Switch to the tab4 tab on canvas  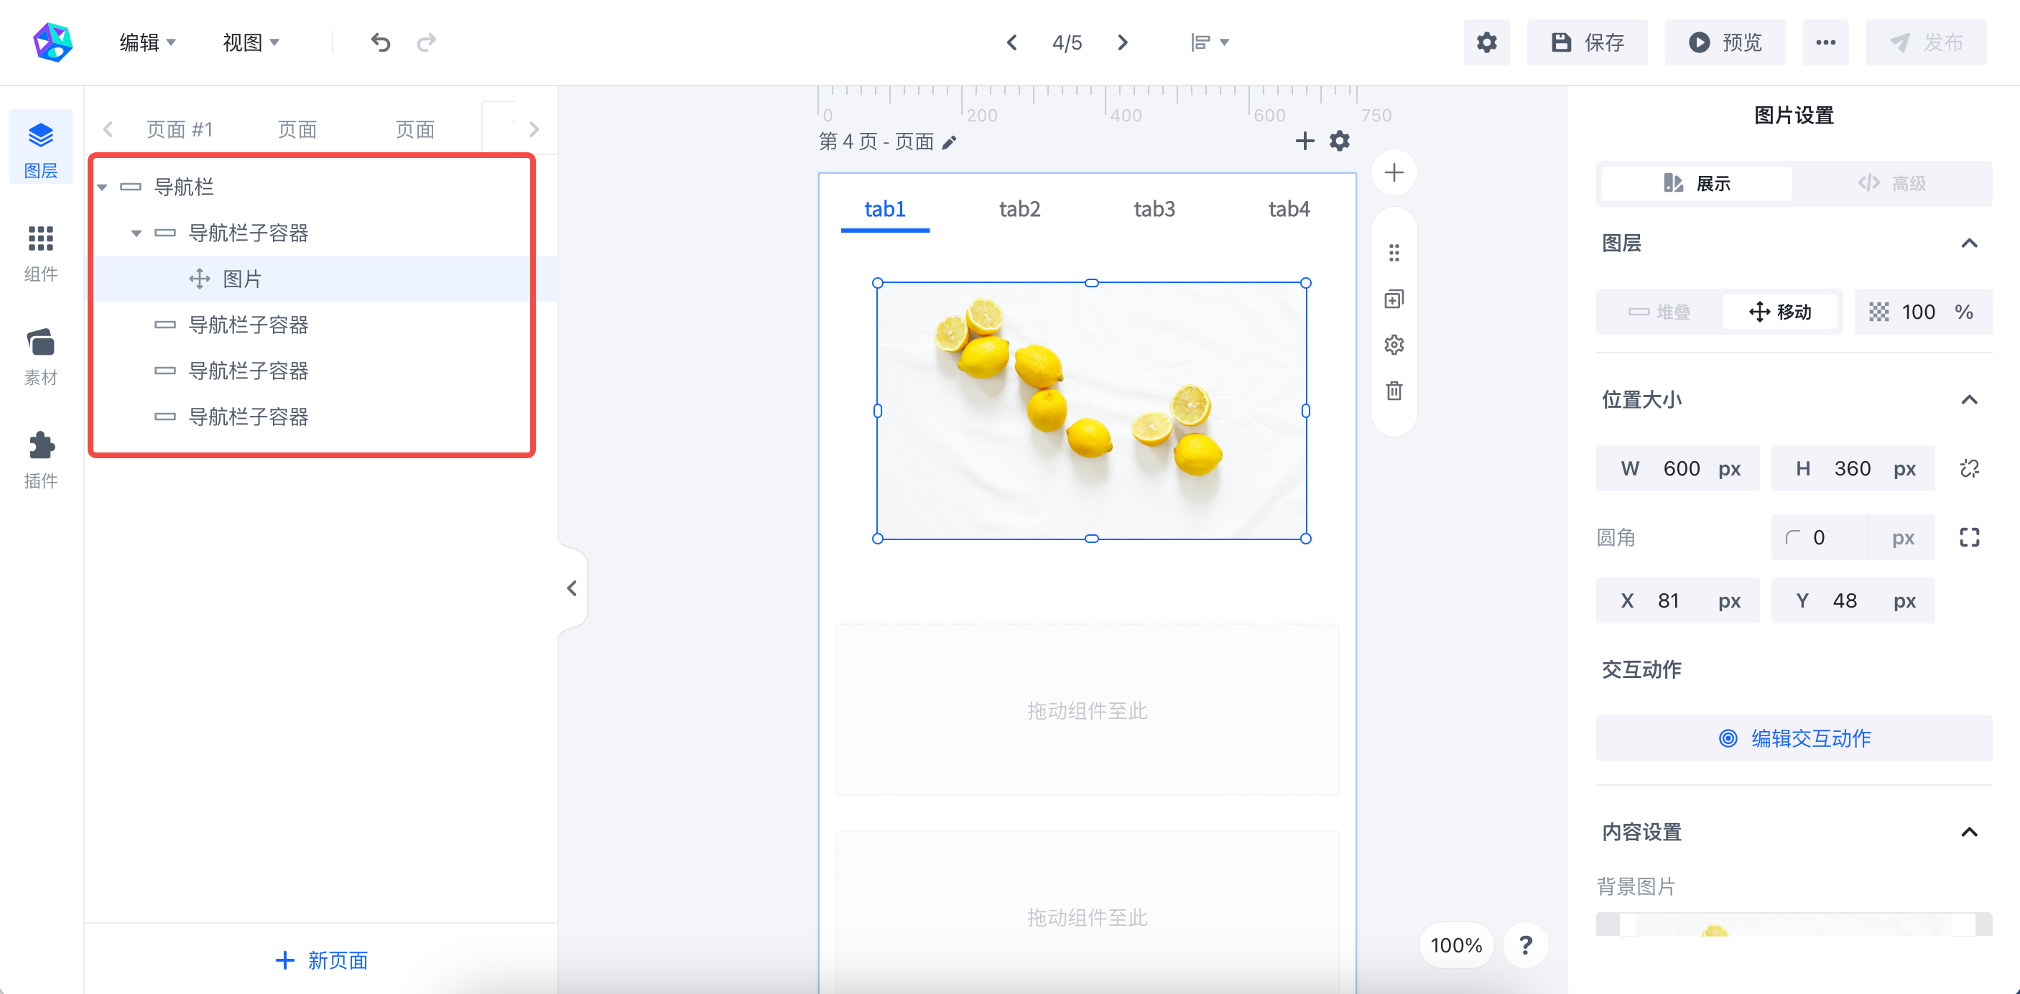tap(1289, 209)
